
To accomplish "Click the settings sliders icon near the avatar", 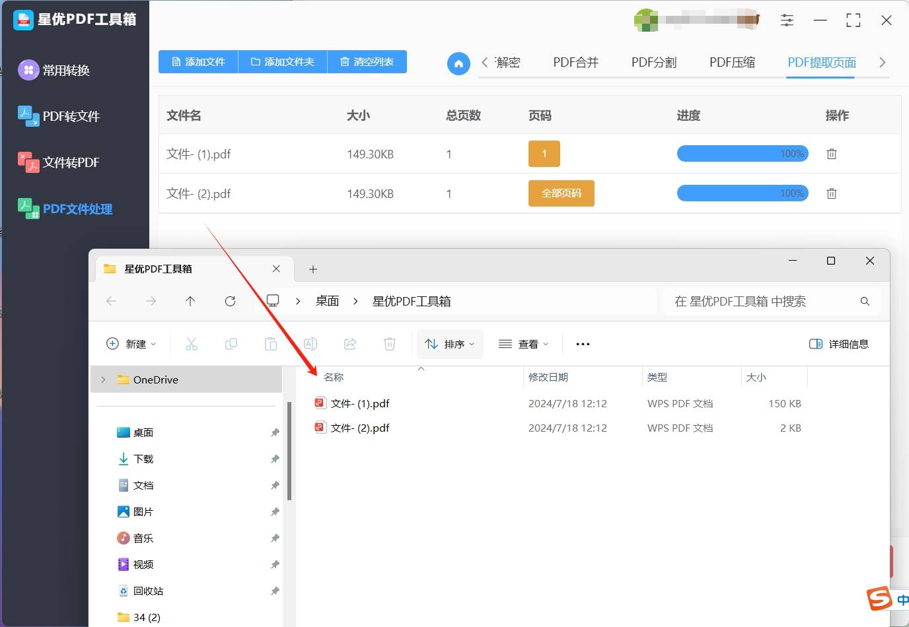I will tap(787, 20).
